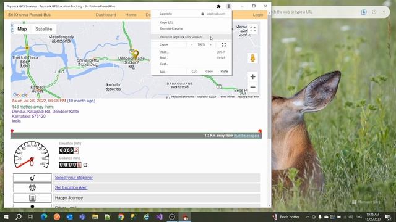396x222 pixels.
Task: Click the grey route progress bar
Action: 136,136
